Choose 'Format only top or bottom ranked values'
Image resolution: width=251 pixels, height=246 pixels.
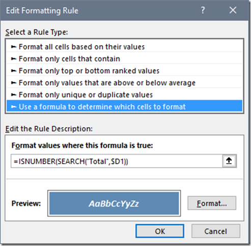tap(124, 71)
